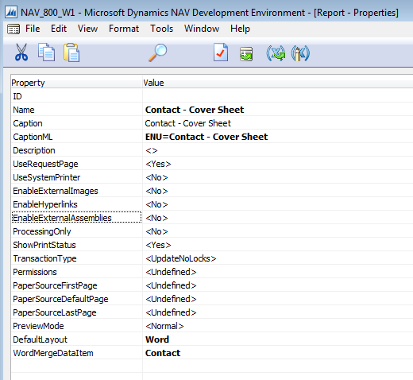Click the ENU=Contact - Cover Sheet value
The width and height of the screenshot is (413, 380).
pyautogui.click(x=206, y=137)
